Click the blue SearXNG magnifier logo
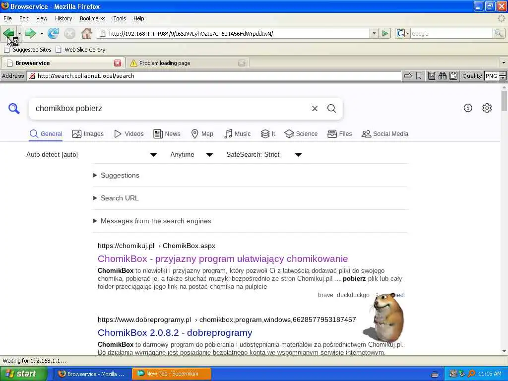The image size is (508, 381). tap(14, 108)
